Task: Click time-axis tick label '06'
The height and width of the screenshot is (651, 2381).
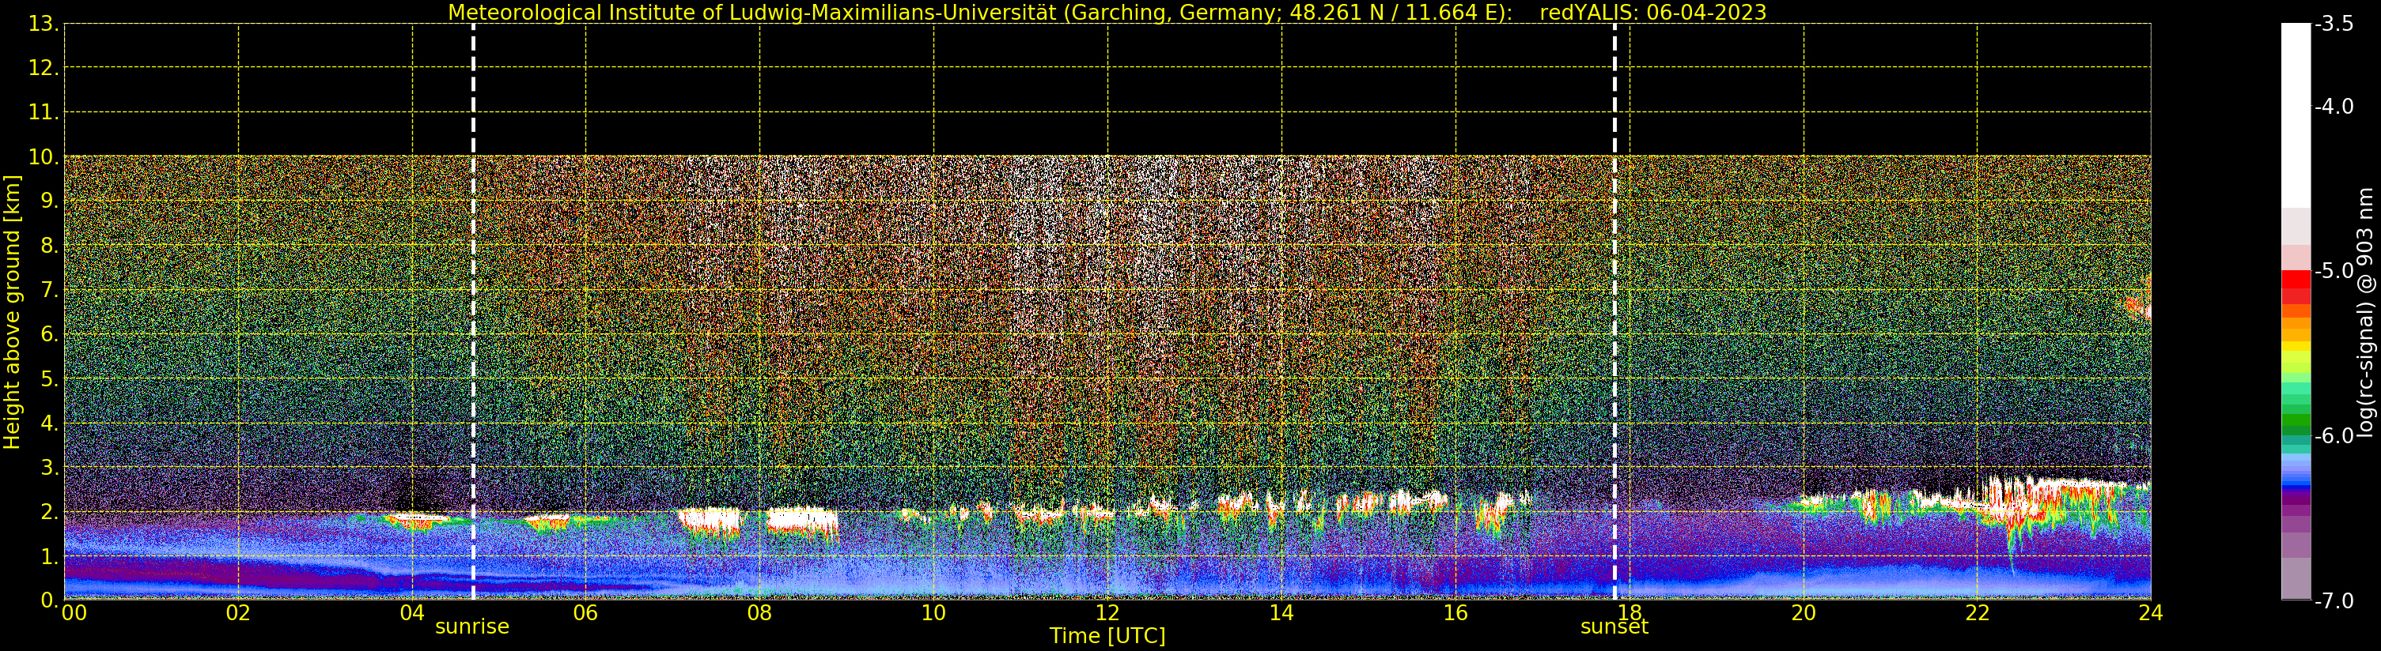Action: click(585, 612)
